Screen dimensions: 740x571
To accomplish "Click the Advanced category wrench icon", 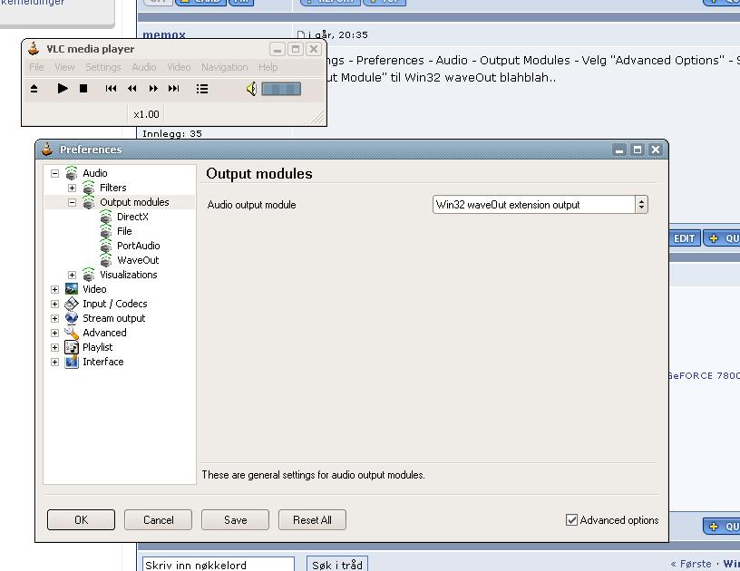I will click(72, 333).
